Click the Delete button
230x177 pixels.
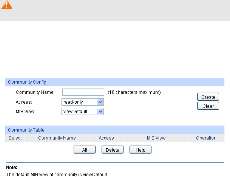pyautogui.click(x=113, y=150)
